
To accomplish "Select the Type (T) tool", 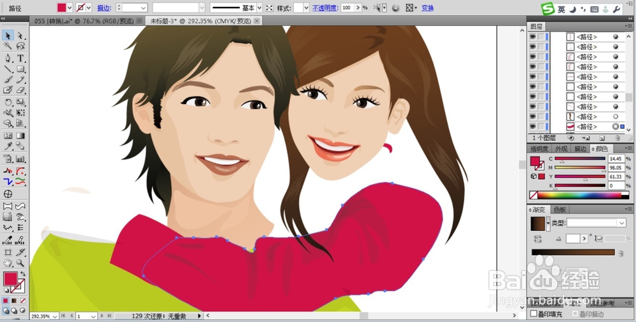I will tap(20, 58).
